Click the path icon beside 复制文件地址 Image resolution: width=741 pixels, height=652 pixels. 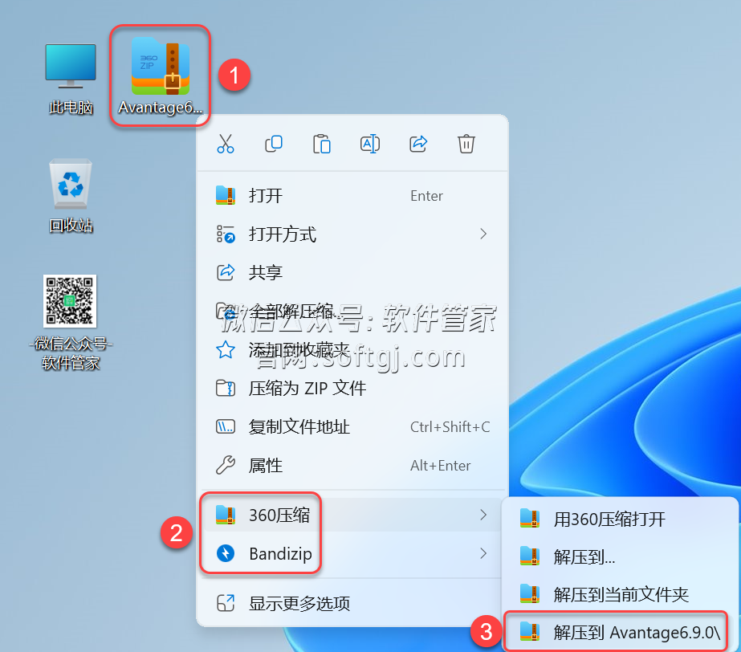click(226, 427)
